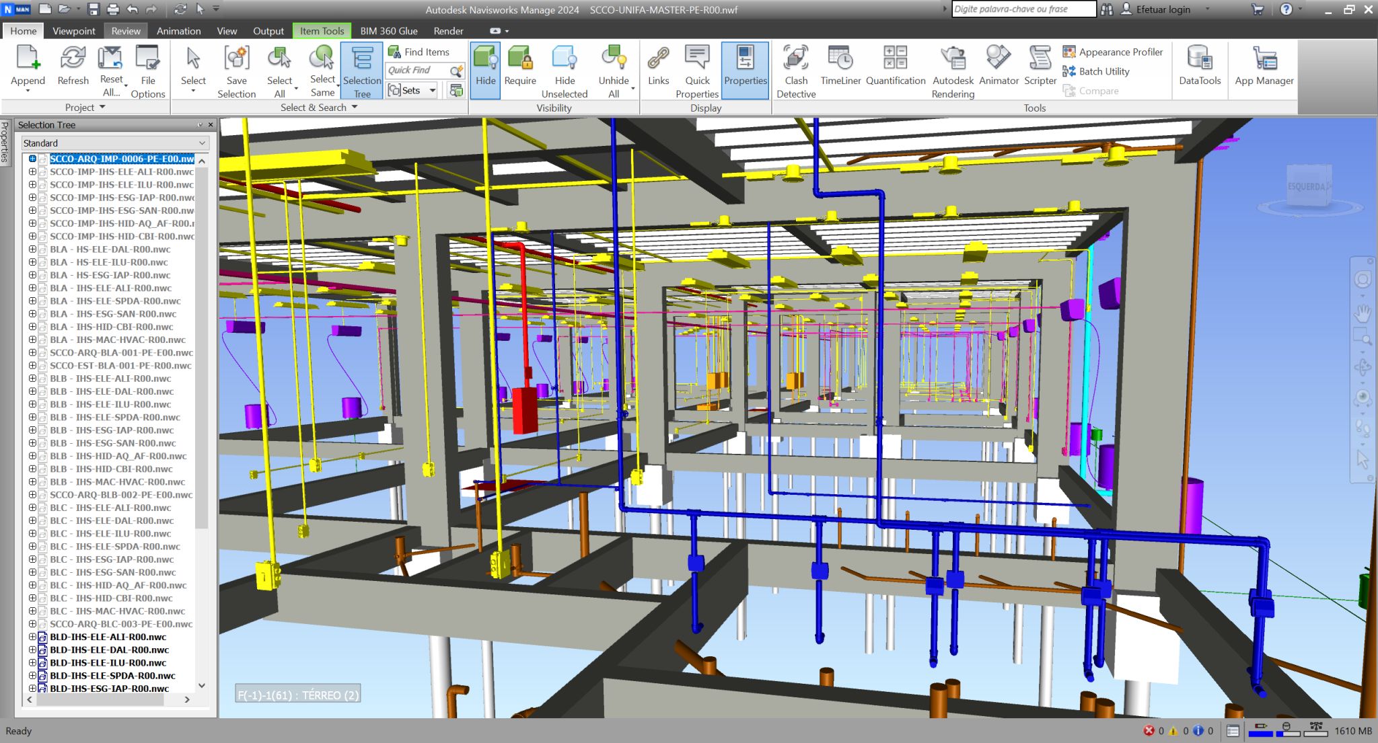Open the Animator tool
This screenshot has height=743, width=1378.
tap(999, 66)
